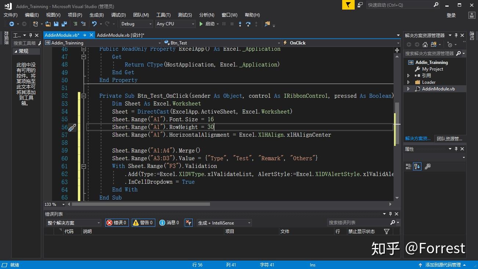
Task: Toggle the 错误 0 errors filter
Action: (x=117, y=223)
